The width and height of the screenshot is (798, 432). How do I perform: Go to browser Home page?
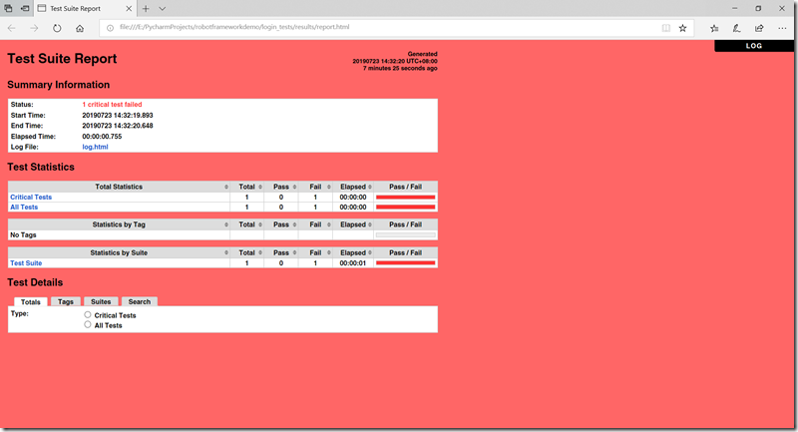80,29
